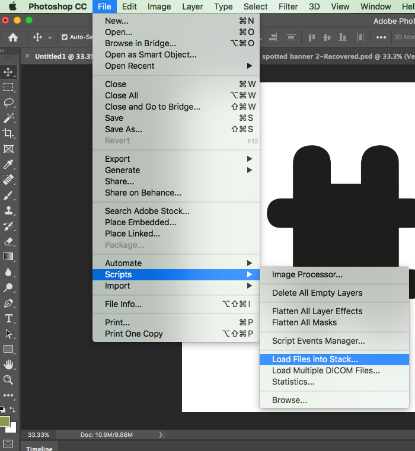Click the 33.33% zoom level field
This screenshot has height=451, width=415.
pyautogui.click(x=39, y=434)
